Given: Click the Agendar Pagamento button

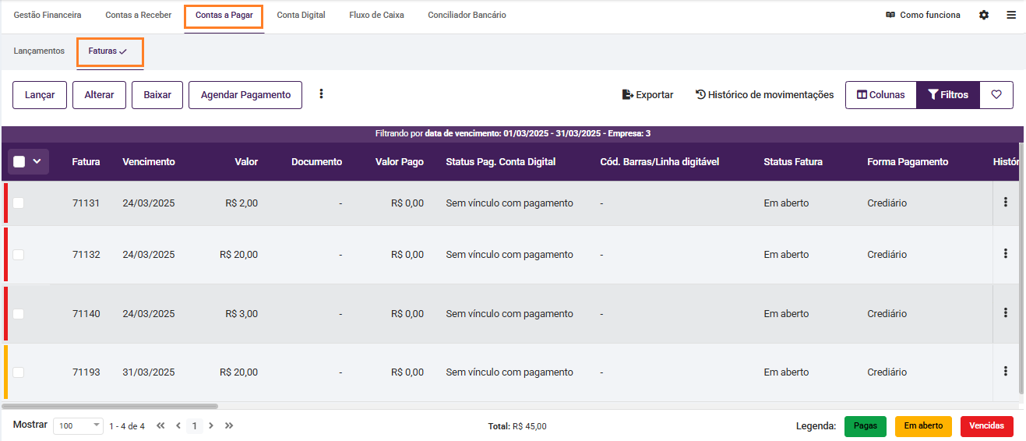Looking at the screenshot, I should [245, 95].
